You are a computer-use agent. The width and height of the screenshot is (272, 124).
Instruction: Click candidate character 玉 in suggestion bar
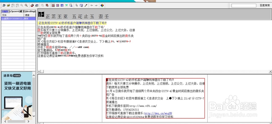(92, 17)
